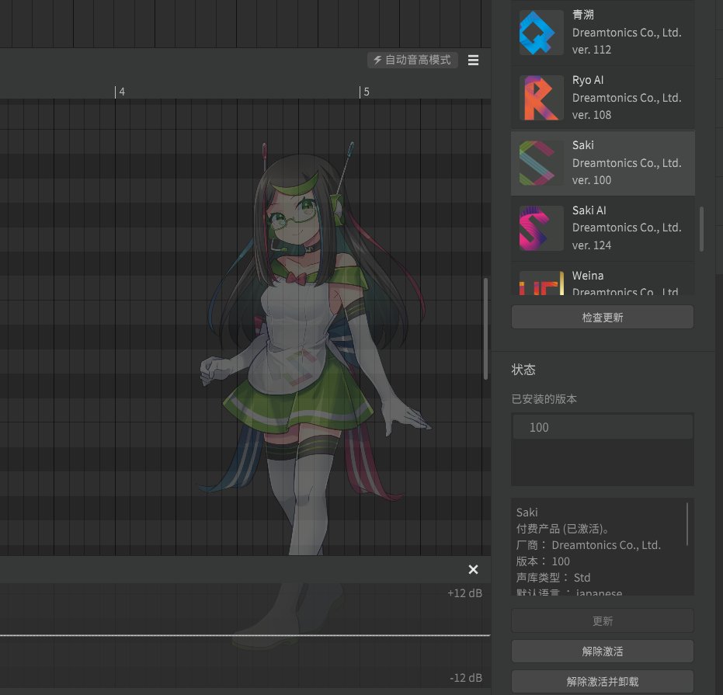Select installed version 100 entry

point(602,427)
